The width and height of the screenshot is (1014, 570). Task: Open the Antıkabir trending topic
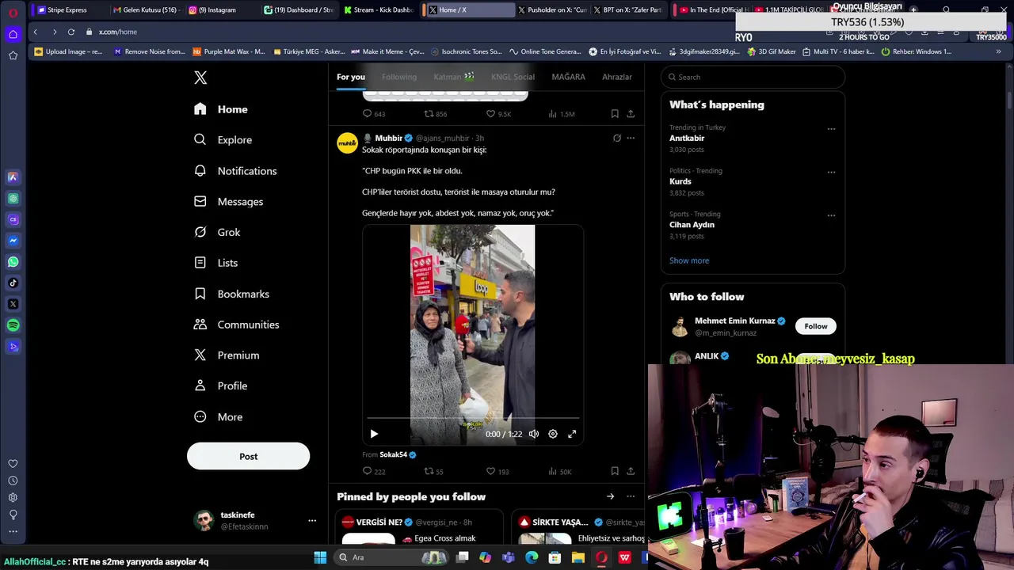coord(687,138)
